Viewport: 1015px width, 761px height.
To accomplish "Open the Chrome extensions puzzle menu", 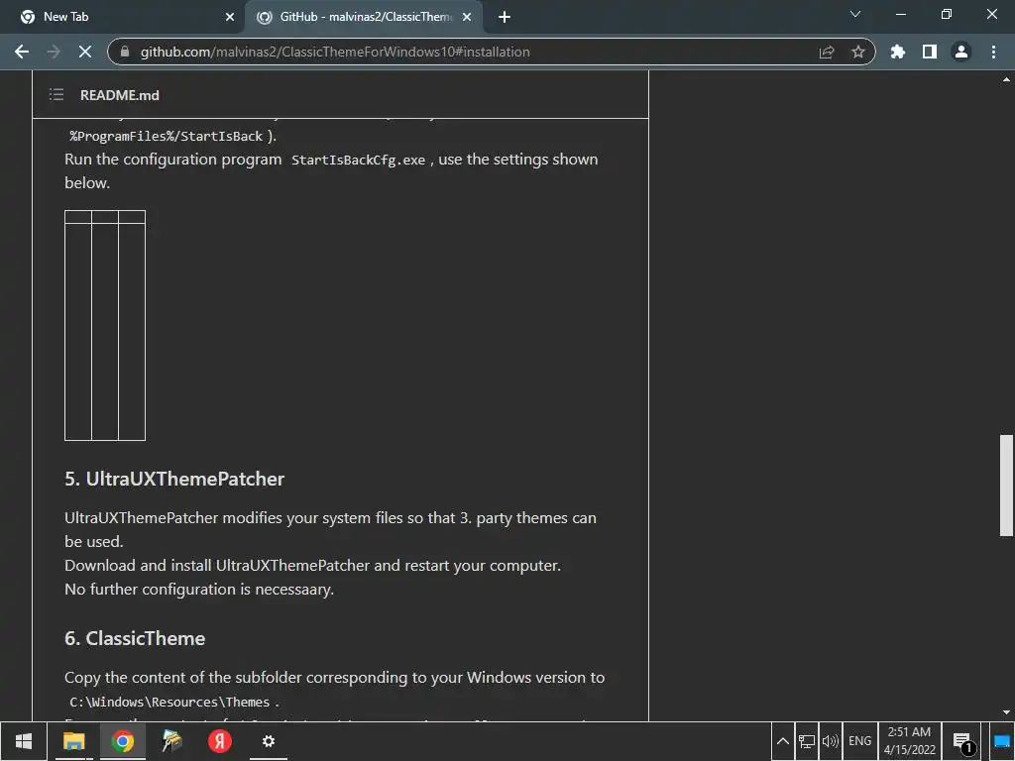I will coord(898,52).
